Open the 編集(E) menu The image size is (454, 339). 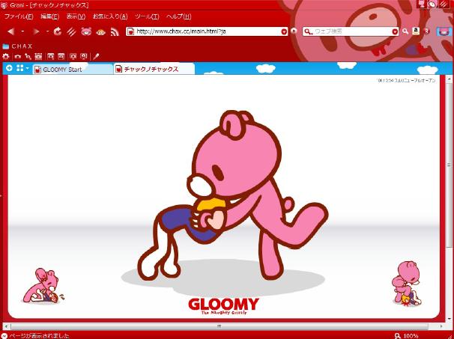click(49, 16)
